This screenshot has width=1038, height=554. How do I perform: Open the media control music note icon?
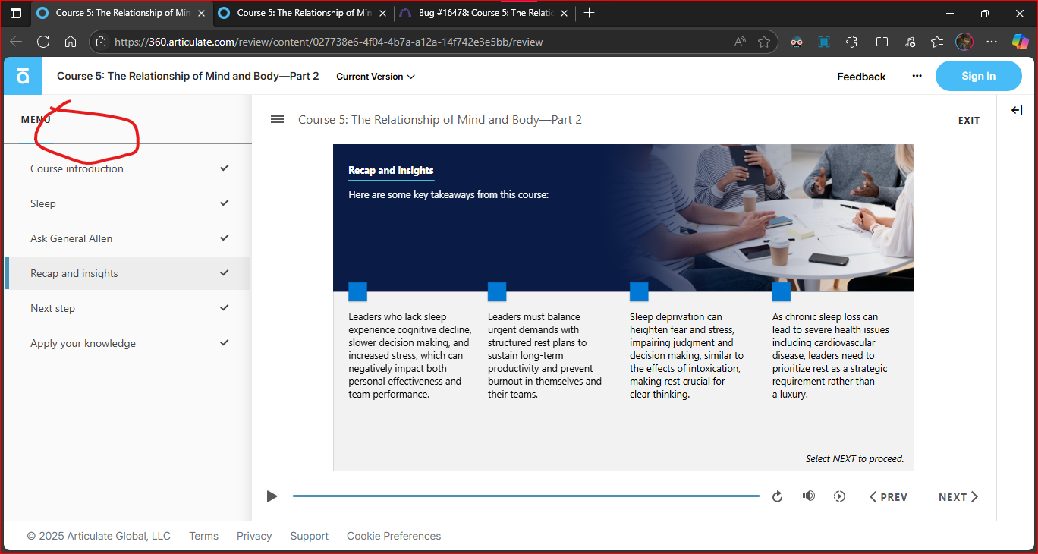coord(910,42)
